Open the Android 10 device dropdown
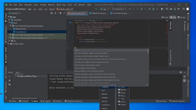 click(x=119, y=9)
